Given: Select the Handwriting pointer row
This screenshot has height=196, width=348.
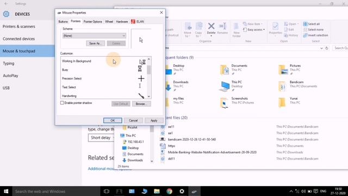Looking at the screenshot, I should pyautogui.click(x=104, y=96).
